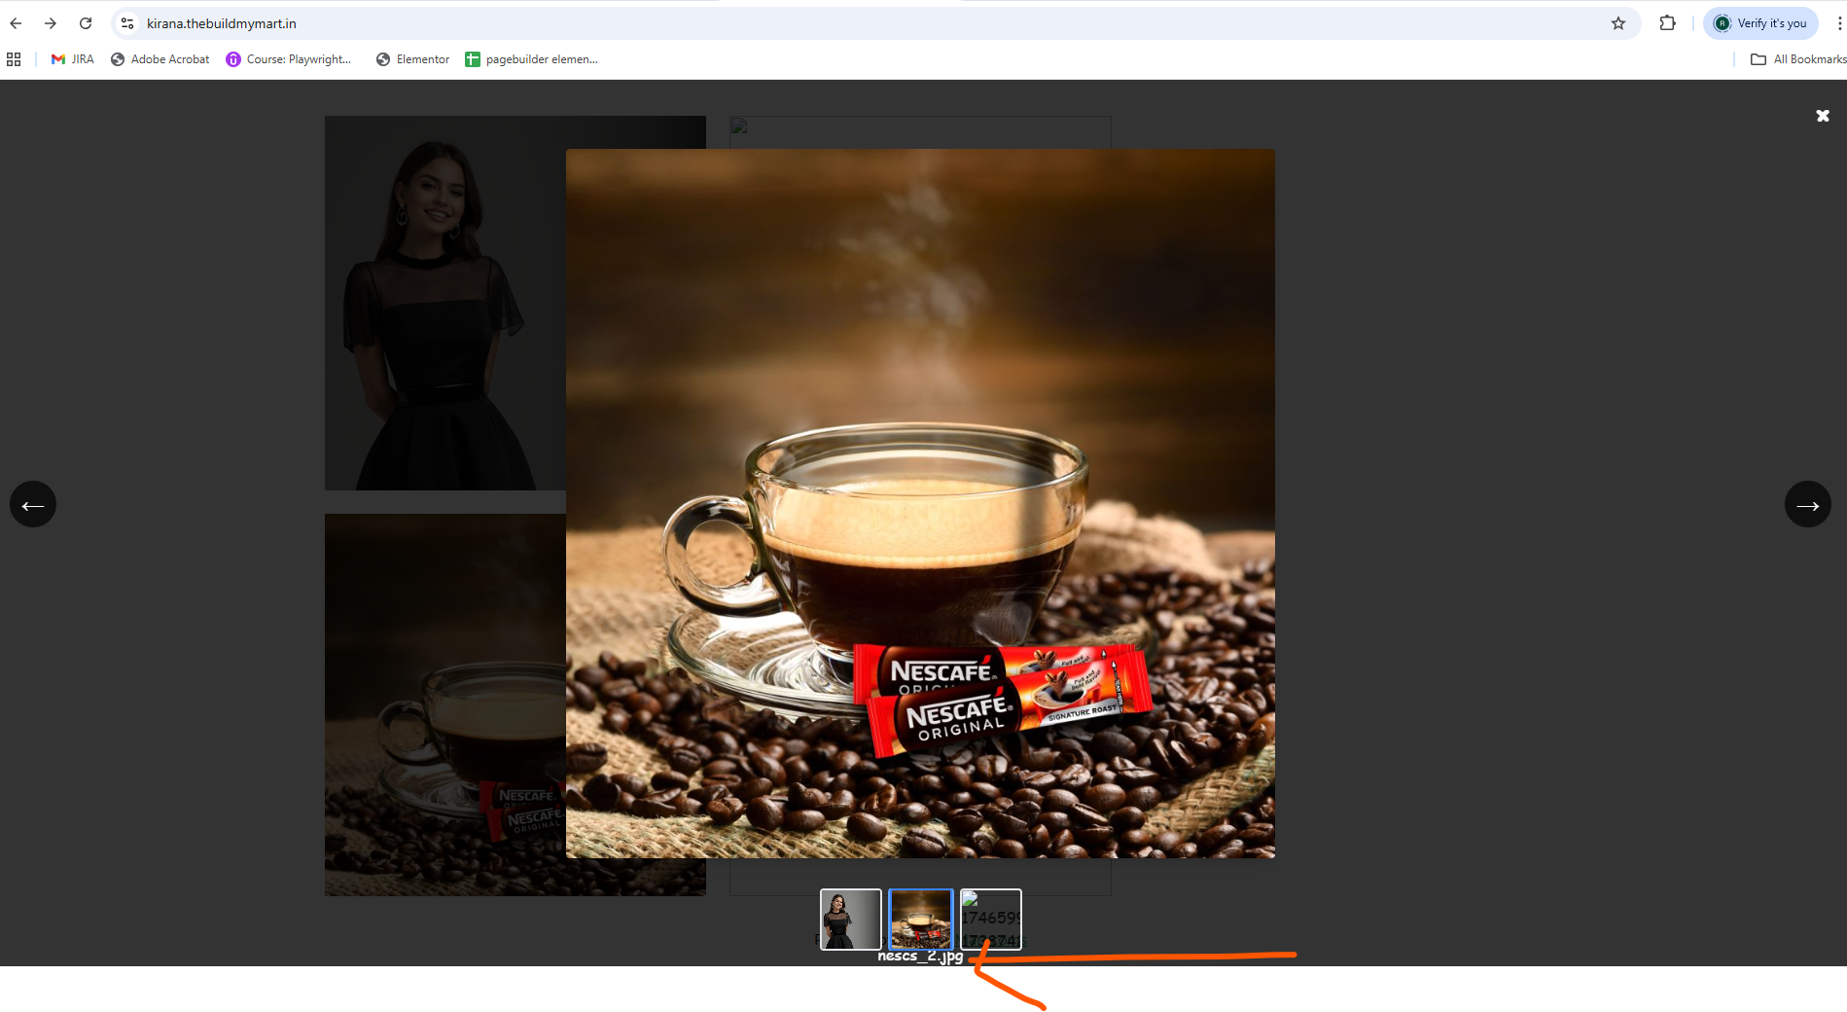Focus the address bar showing kirana.thebuildmymart.in

pyautogui.click(x=875, y=23)
